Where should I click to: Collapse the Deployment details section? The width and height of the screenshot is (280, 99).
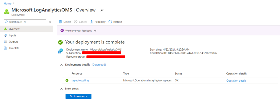click(62, 65)
